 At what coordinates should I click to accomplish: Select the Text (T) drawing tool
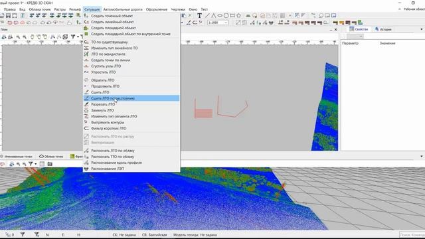(x=199, y=16)
